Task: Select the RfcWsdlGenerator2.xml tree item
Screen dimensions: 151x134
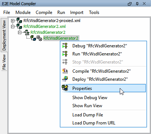Action: (x=44, y=26)
